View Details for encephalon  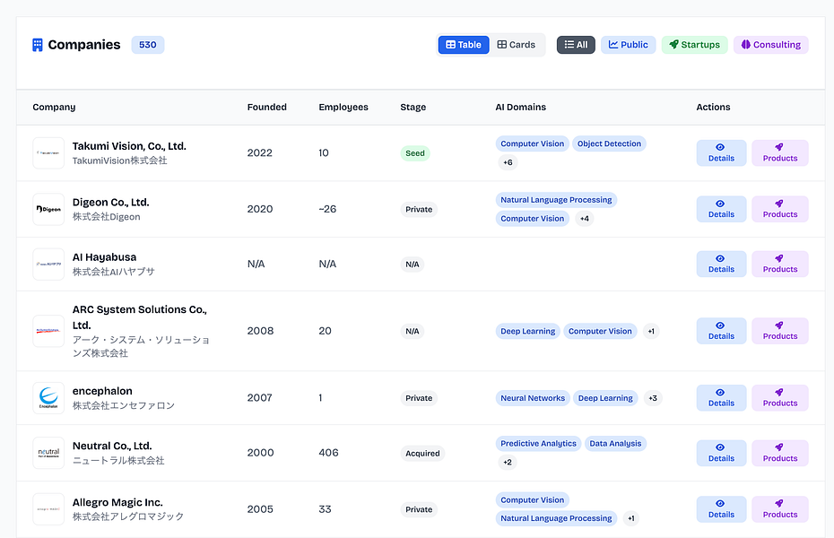(721, 398)
